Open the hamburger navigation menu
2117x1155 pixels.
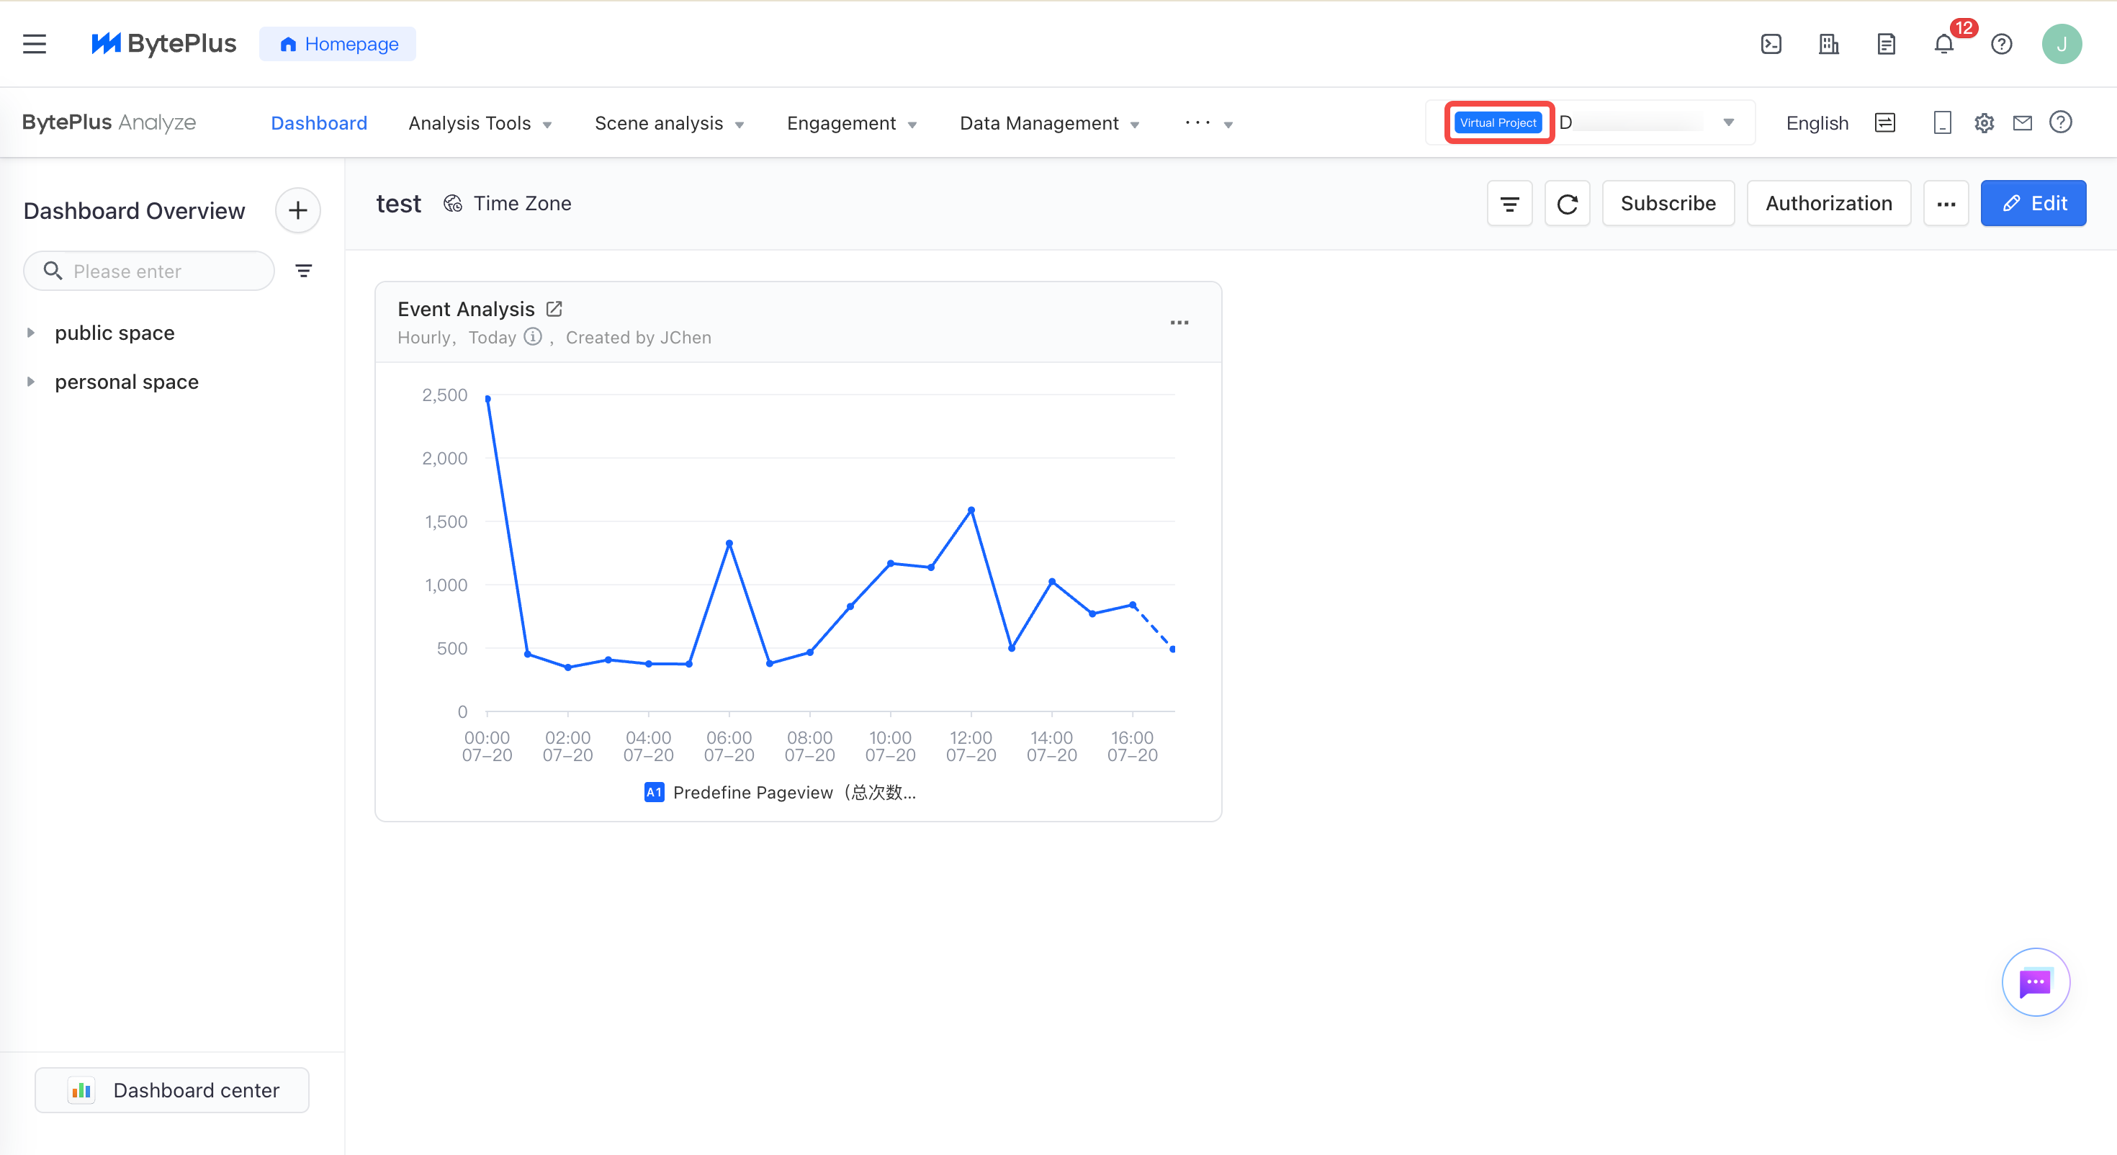click(35, 44)
